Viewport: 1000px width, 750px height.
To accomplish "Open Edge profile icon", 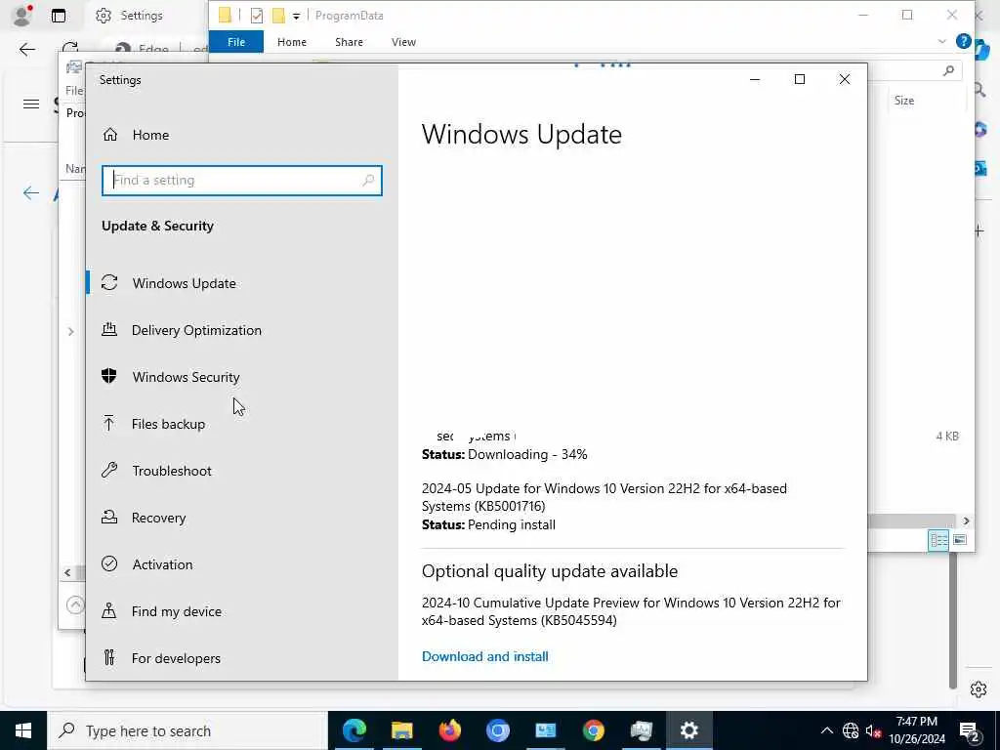I will (x=21, y=16).
